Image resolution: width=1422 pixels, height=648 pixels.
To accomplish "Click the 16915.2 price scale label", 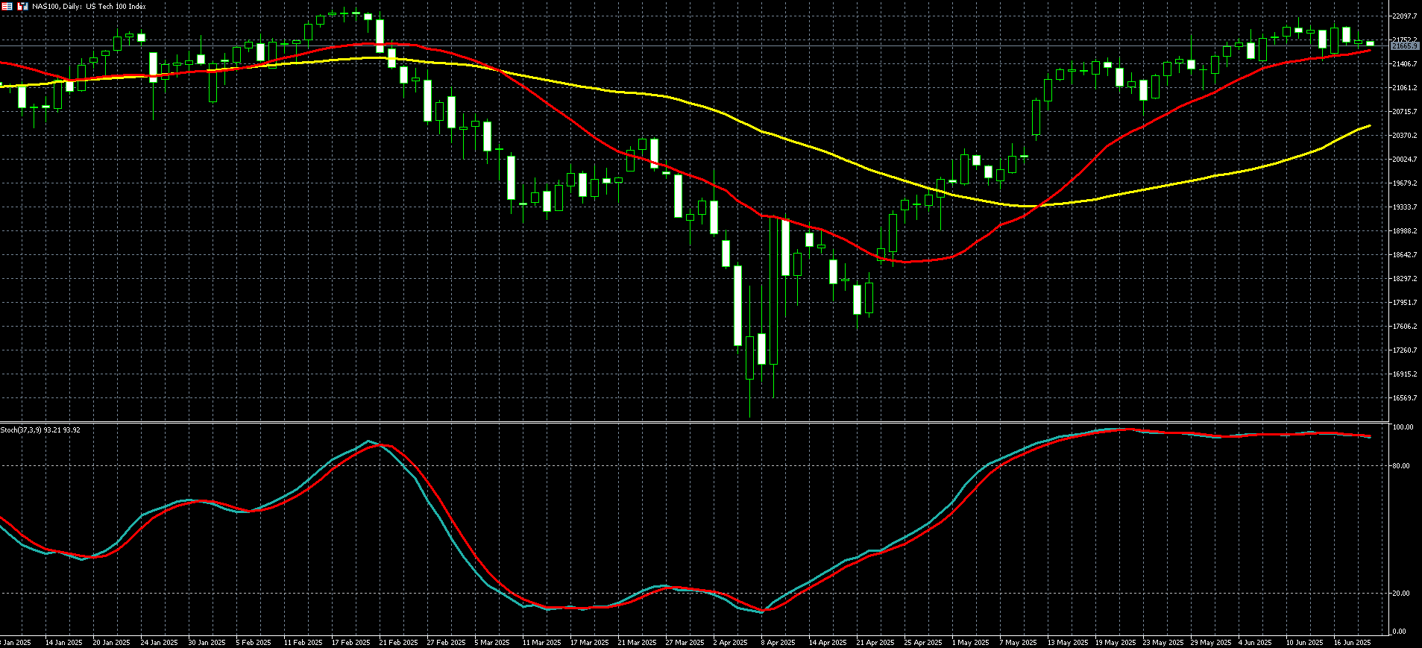I will (x=1405, y=374).
